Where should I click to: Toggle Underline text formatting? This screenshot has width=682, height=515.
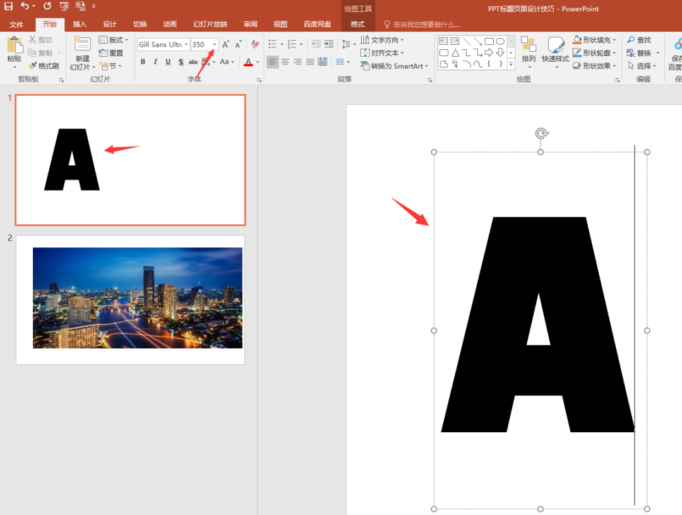click(168, 62)
